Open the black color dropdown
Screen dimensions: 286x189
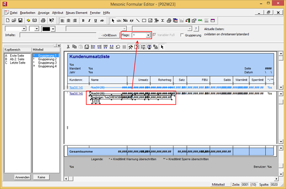[x=53, y=28]
